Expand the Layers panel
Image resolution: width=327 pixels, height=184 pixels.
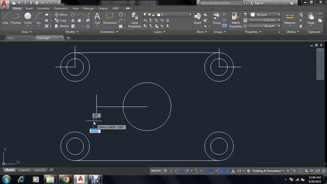(159, 32)
